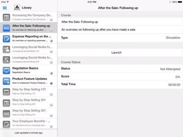Tap status circle for Accessing the Company Be...
The width and height of the screenshot is (183, 137).
point(51,20)
